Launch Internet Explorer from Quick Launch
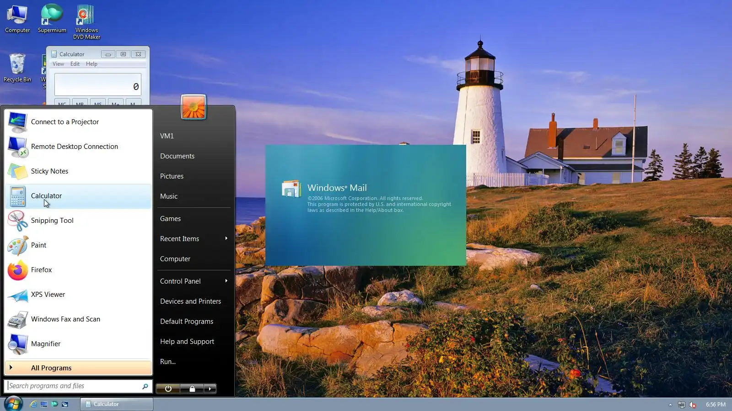The width and height of the screenshot is (732, 411). [33, 404]
